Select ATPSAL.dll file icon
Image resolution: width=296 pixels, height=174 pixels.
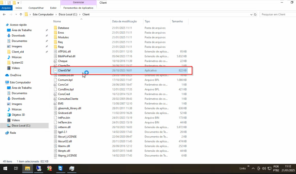(55, 51)
